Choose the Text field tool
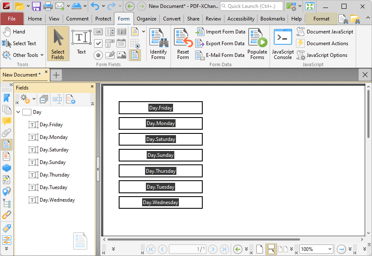372x256 pixels. click(x=82, y=42)
